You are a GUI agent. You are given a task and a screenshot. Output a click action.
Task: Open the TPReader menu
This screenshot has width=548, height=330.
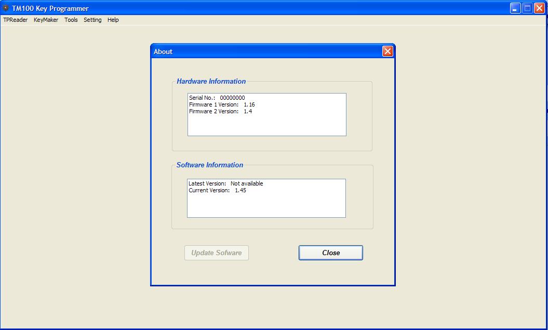point(16,20)
